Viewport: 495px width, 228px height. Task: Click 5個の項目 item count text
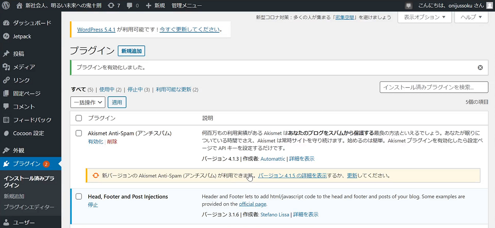477,102
